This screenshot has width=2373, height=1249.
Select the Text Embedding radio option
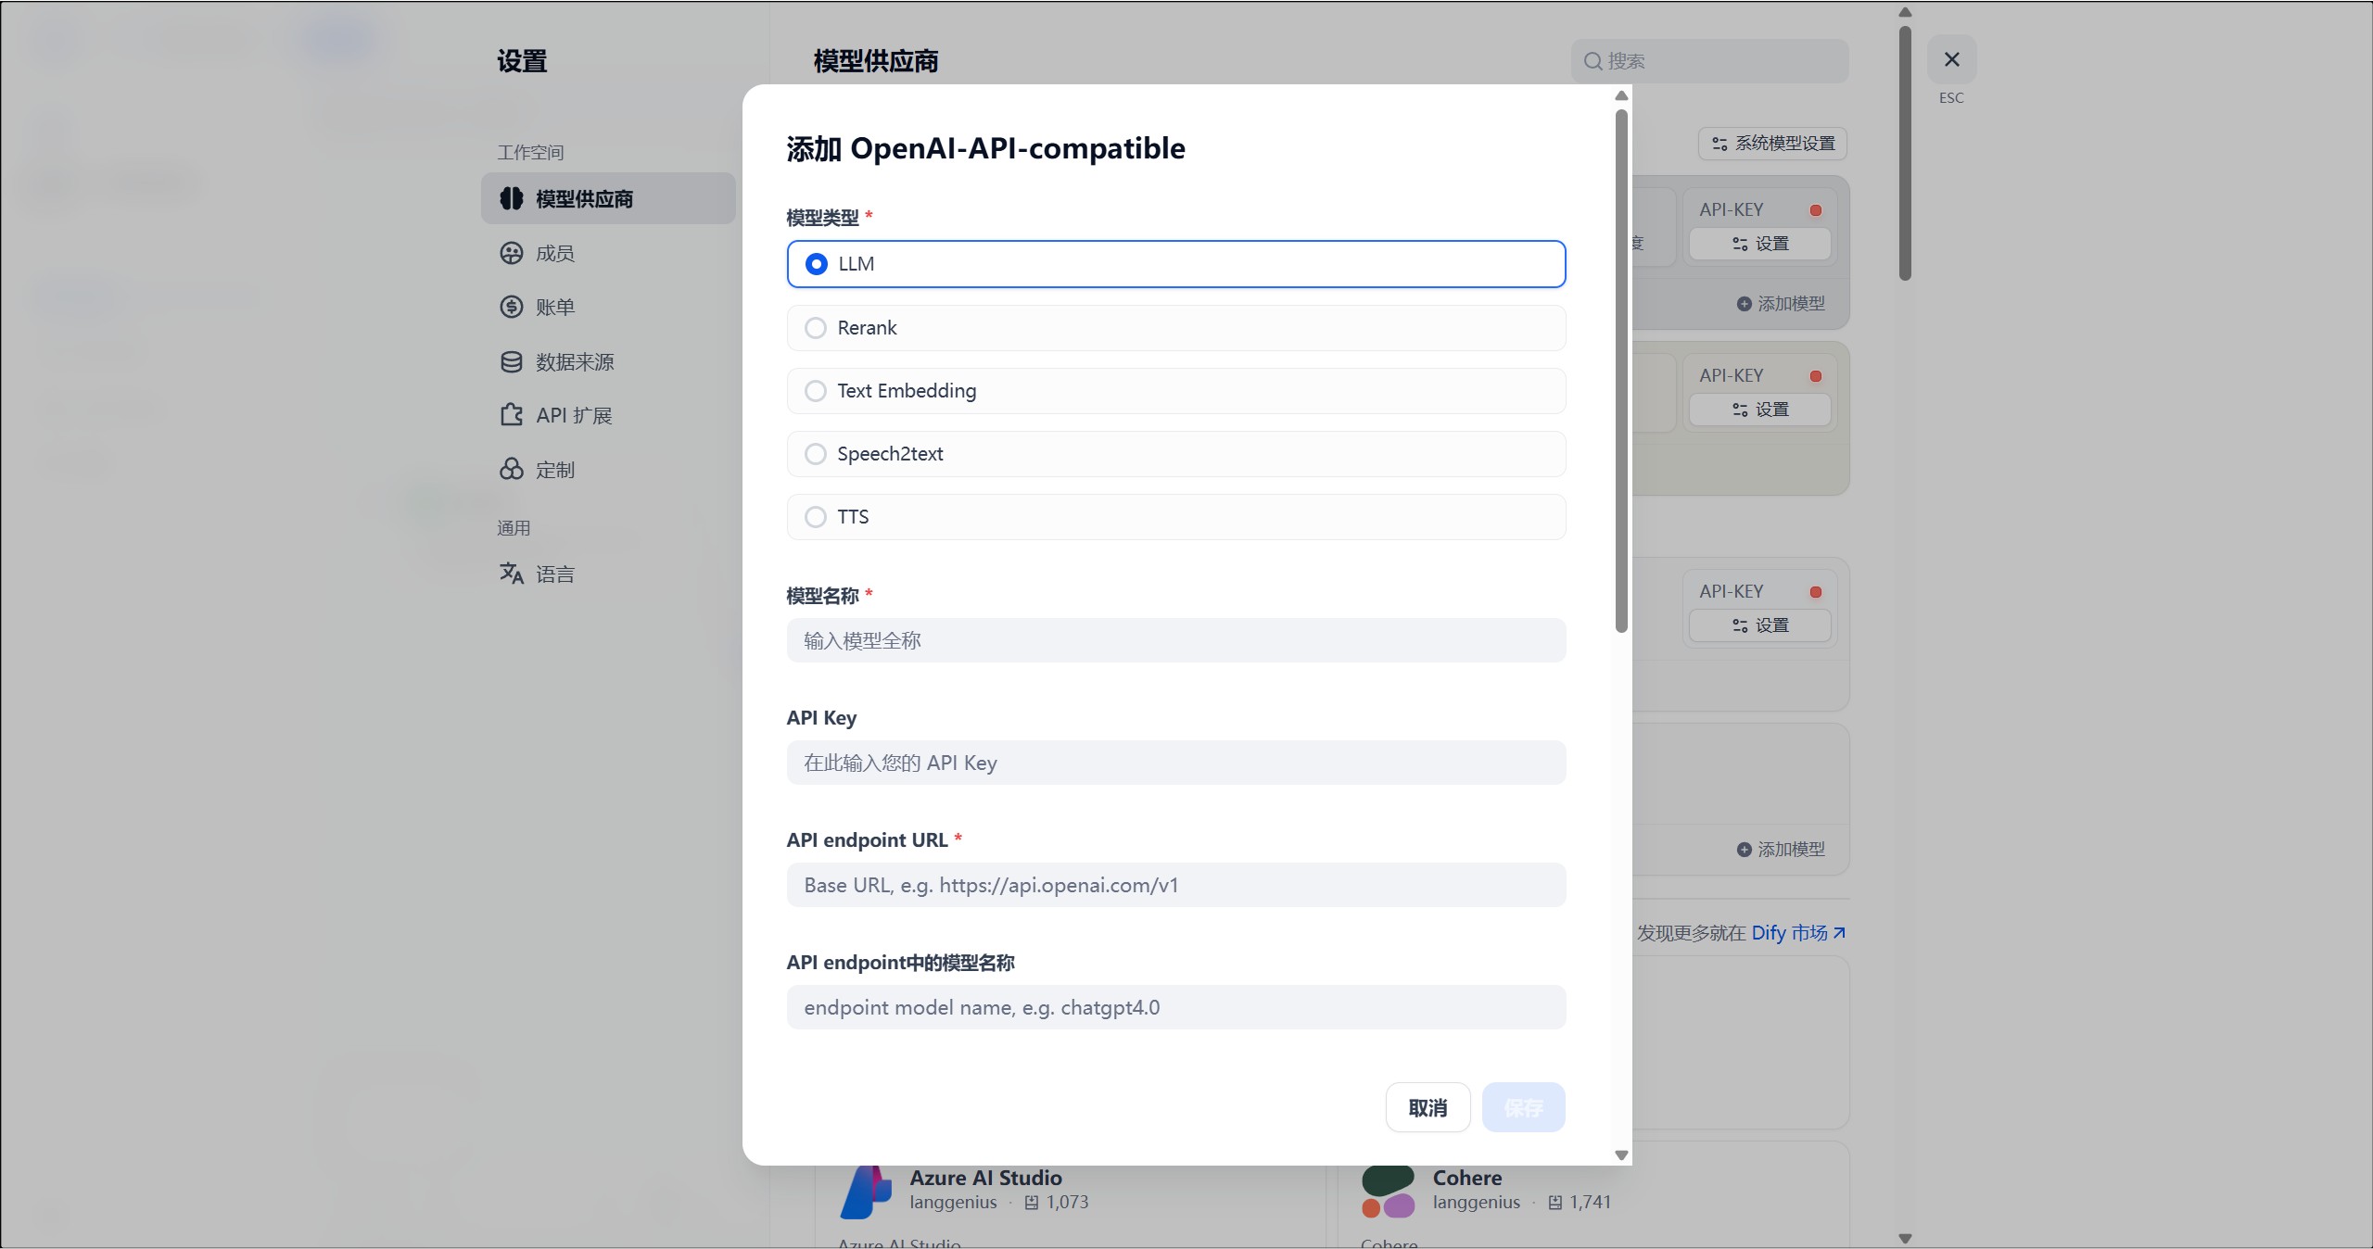pos(816,391)
